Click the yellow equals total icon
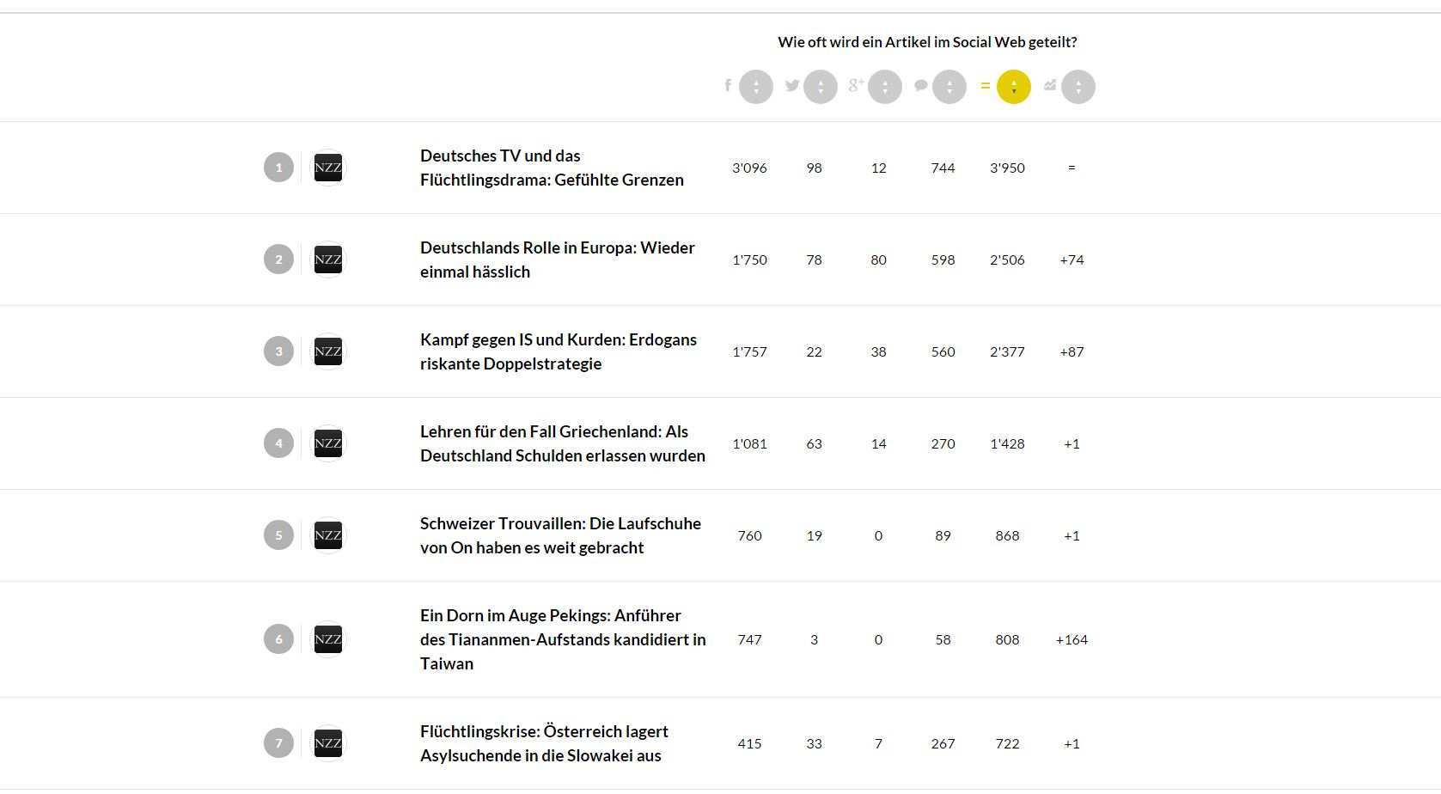 pyautogui.click(x=985, y=85)
